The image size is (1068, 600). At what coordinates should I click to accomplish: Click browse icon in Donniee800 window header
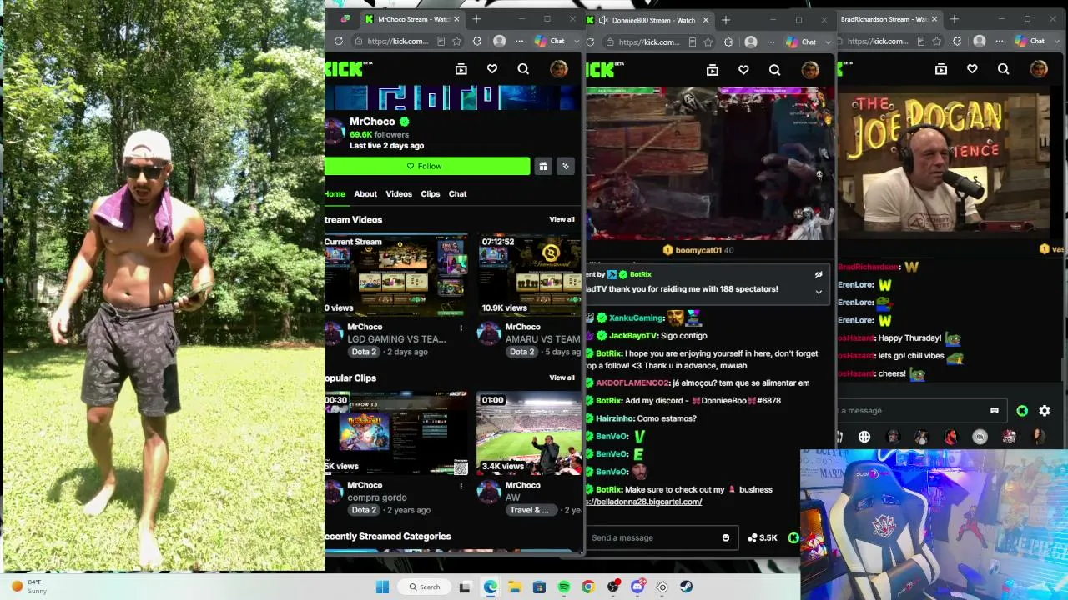[713, 70]
